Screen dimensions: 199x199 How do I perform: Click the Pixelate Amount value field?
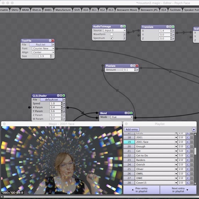pos(129,70)
